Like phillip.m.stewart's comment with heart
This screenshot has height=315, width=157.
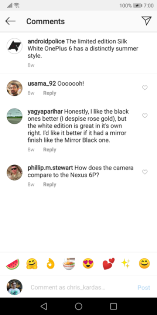145,172
